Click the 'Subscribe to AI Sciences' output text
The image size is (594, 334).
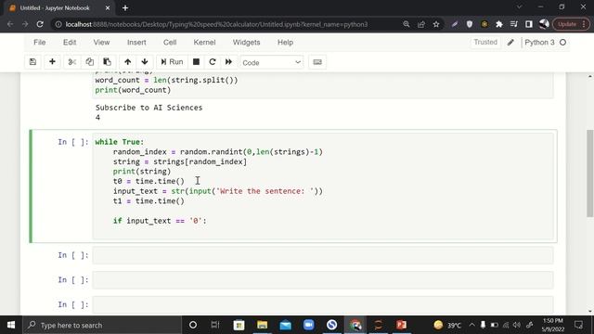[x=148, y=108]
